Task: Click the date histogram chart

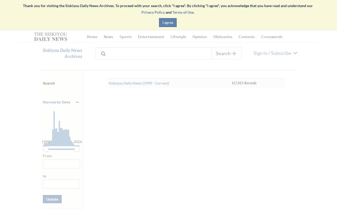Action: click(61, 129)
